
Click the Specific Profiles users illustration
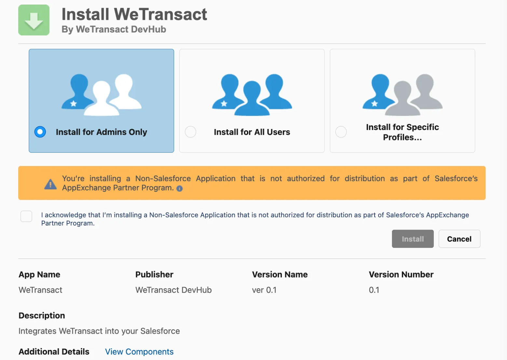coord(403,95)
